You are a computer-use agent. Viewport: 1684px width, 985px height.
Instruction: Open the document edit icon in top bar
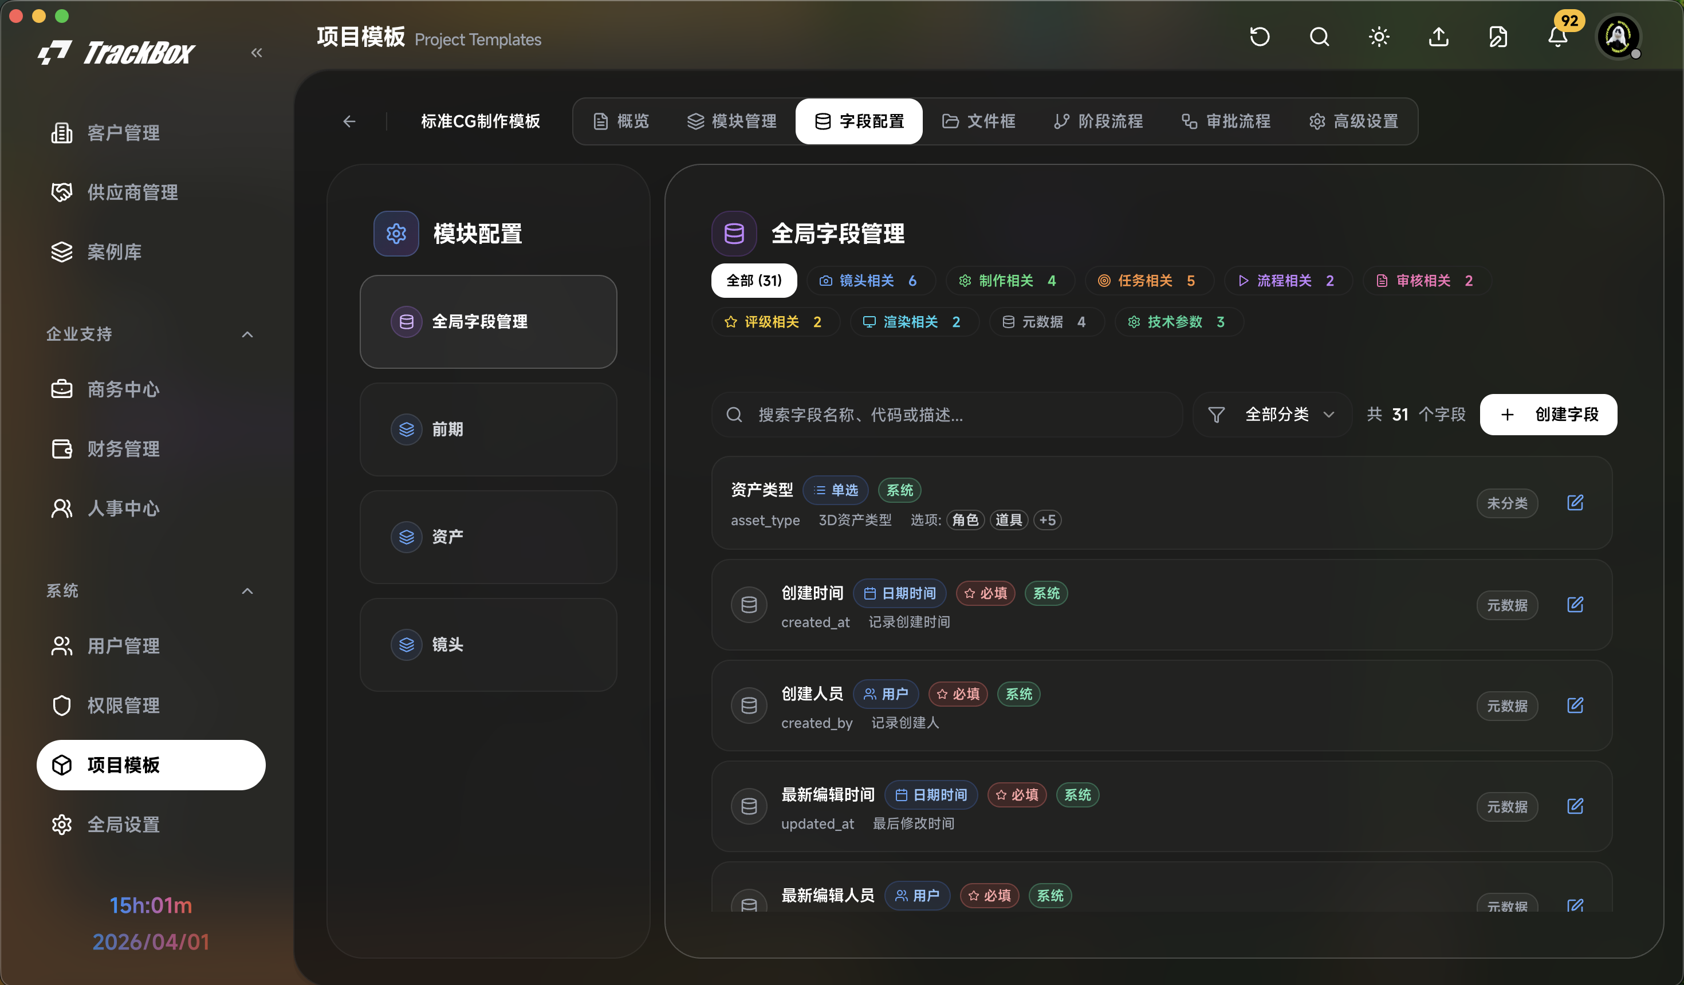point(1497,37)
